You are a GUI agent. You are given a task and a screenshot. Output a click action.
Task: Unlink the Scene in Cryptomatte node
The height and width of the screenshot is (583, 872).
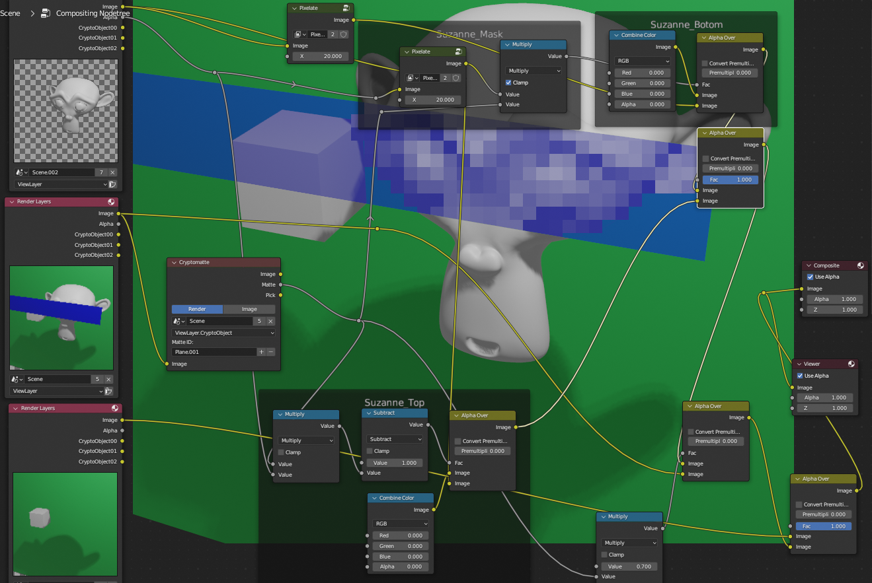[270, 321]
